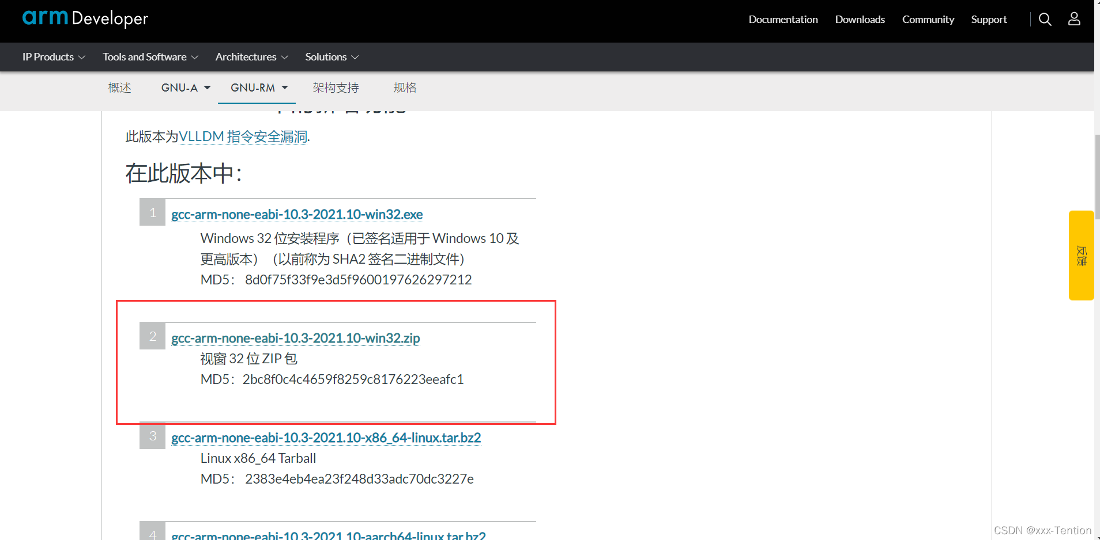Screen dimensions: 1100x540
Task: Download the aarch64-linux.tar.bz2 package
Action: (329, 535)
